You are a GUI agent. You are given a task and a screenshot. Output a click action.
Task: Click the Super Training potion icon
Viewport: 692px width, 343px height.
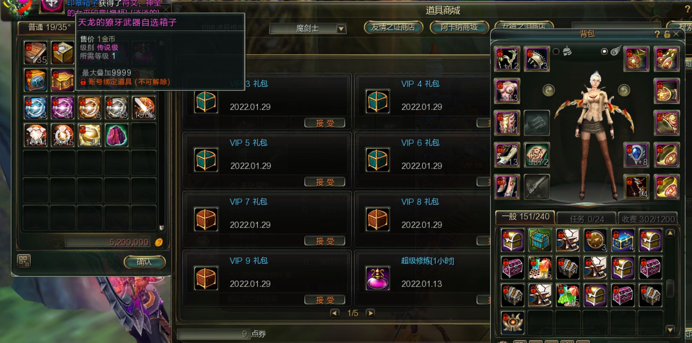click(378, 278)
